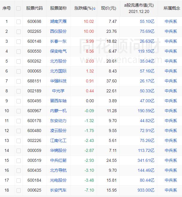Open 中兵系 concept link in 晋西车轴 row
This screenshot has width=182, height=197.
click(x=171, y=101)
